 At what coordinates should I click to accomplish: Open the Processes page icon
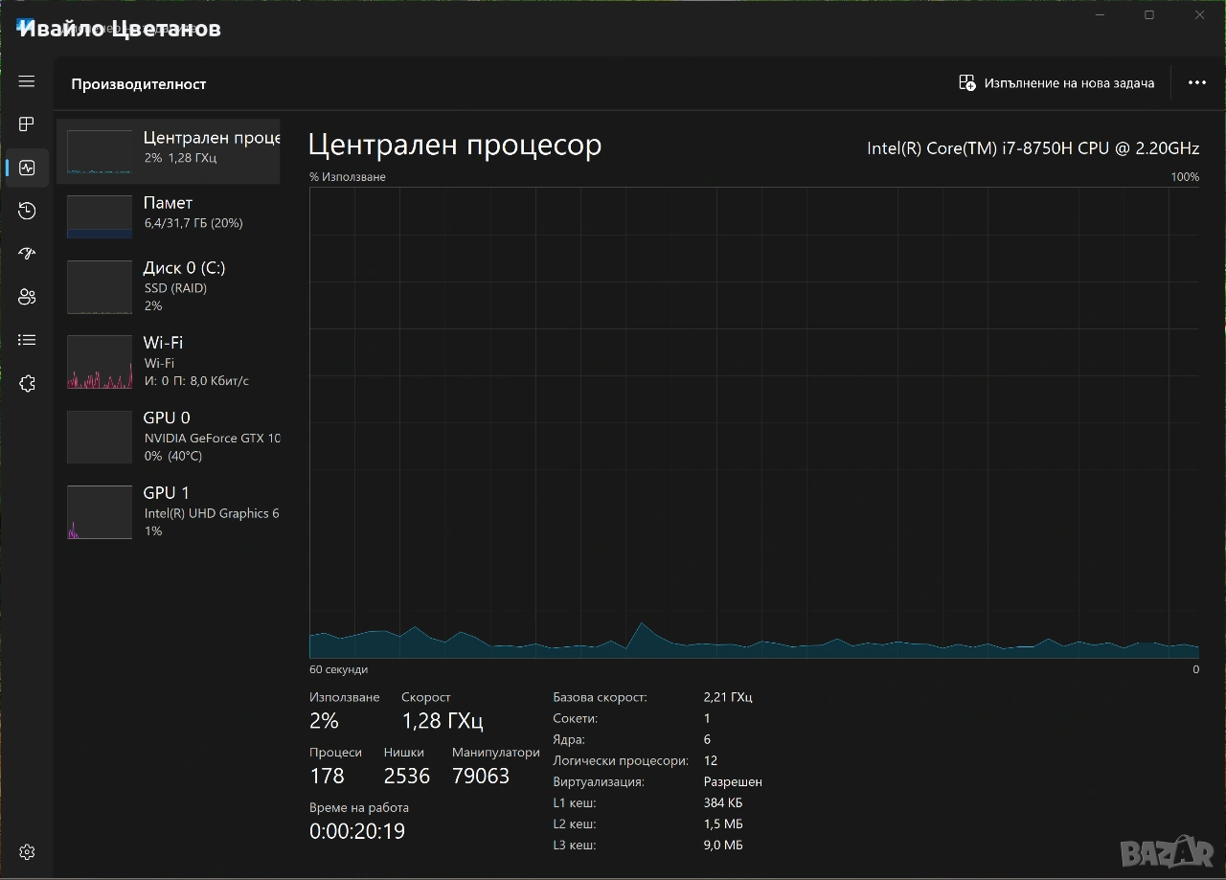[27, 124]
